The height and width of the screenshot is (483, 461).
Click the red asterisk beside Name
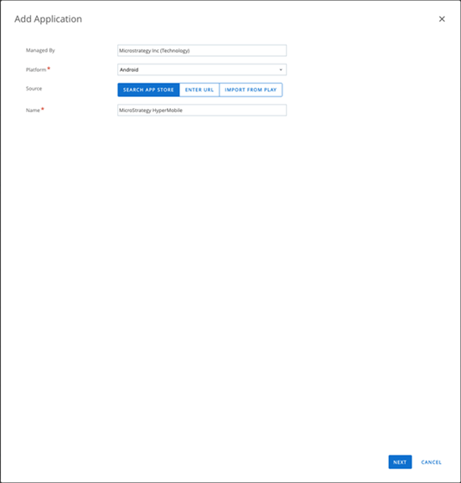[43, 109]
